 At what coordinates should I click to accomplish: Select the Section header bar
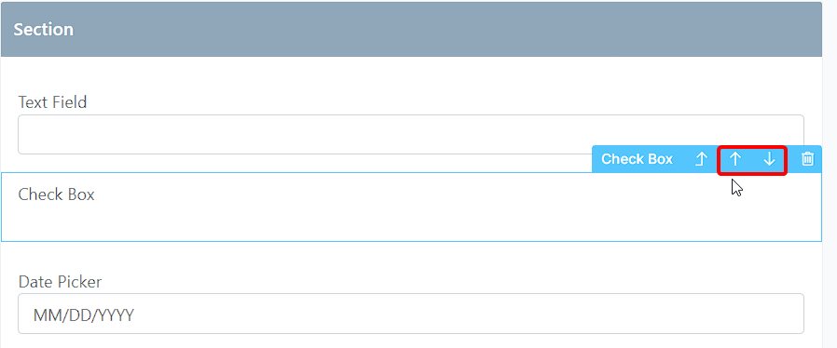click(411, 30)
